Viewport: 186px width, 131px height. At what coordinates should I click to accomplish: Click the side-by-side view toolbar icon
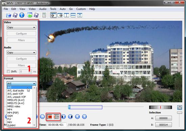66,15
